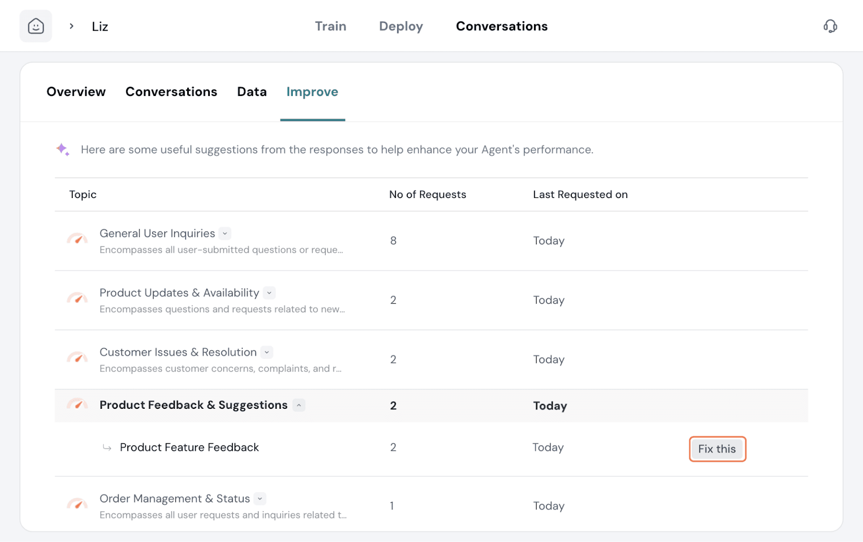Expand the General User Inquiries topic
863x542 pixels.
[225, 234]
